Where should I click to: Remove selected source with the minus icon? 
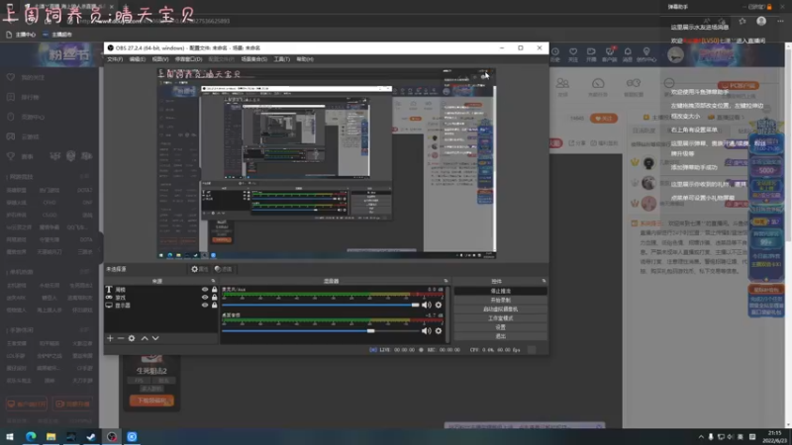(121, 338)
